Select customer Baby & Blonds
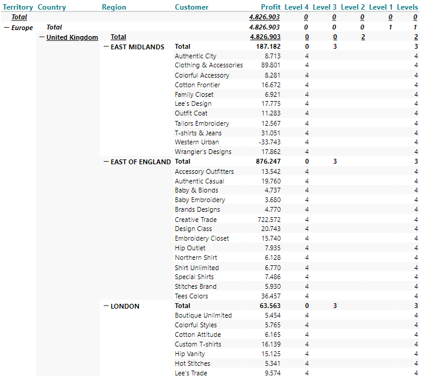422x376 pixels. pos(196,190)
